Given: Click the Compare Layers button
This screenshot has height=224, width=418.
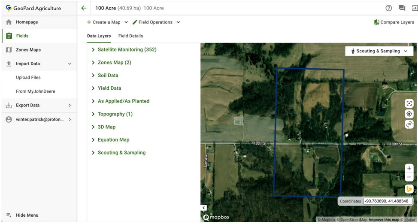Looking at the screenshot, I should click(394, 22).
